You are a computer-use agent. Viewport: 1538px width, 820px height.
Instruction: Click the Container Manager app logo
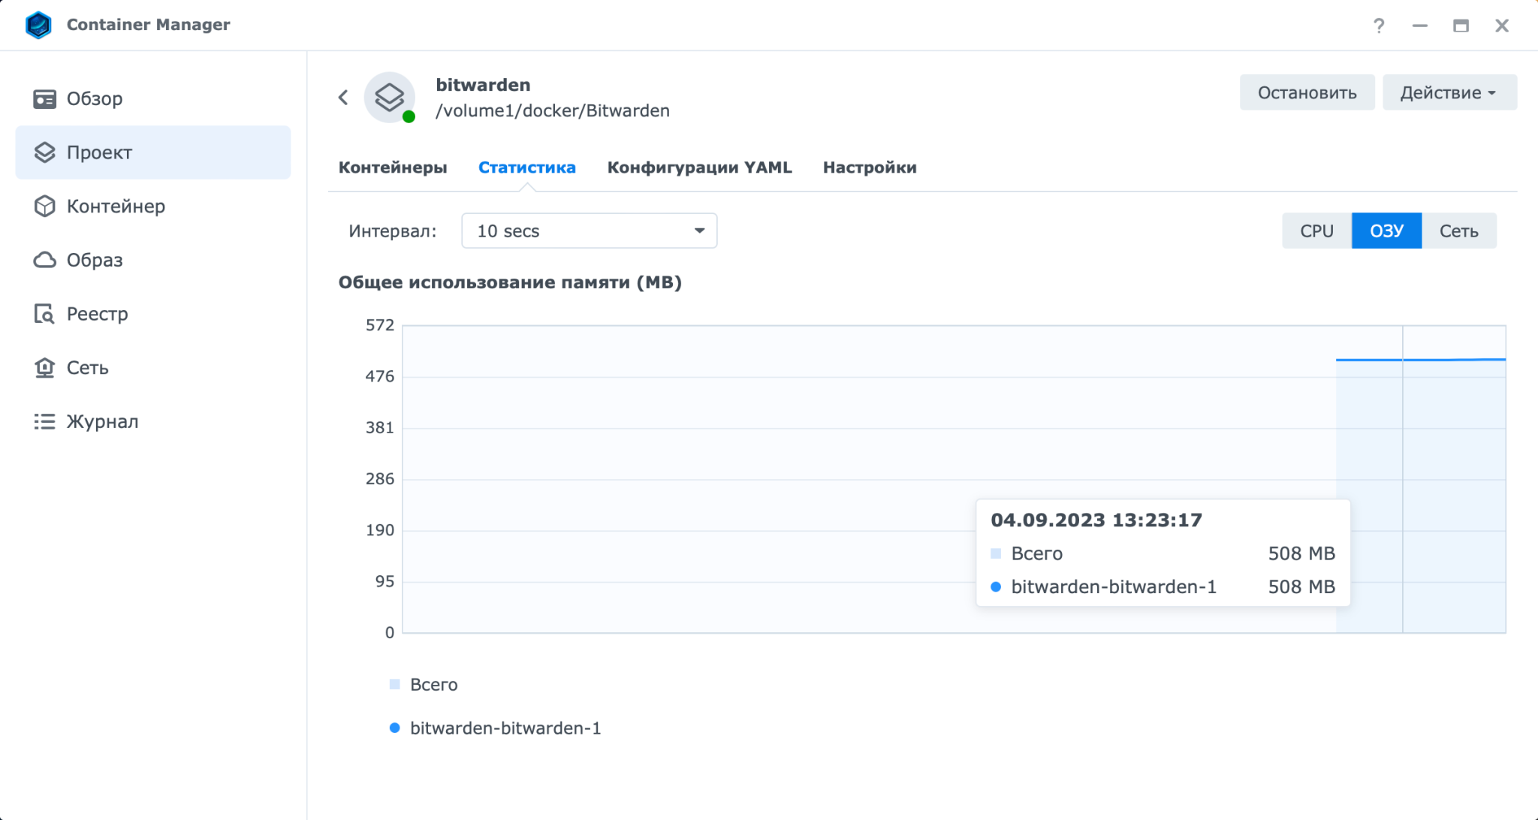point(38,25)
